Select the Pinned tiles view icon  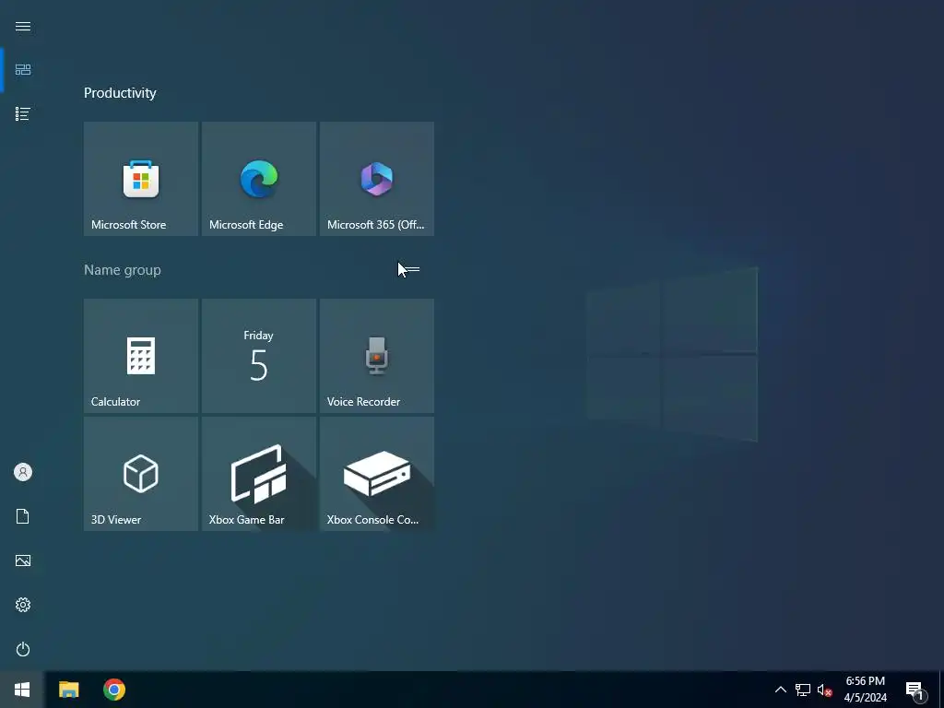pyautogui.click(x=23, y=70)
